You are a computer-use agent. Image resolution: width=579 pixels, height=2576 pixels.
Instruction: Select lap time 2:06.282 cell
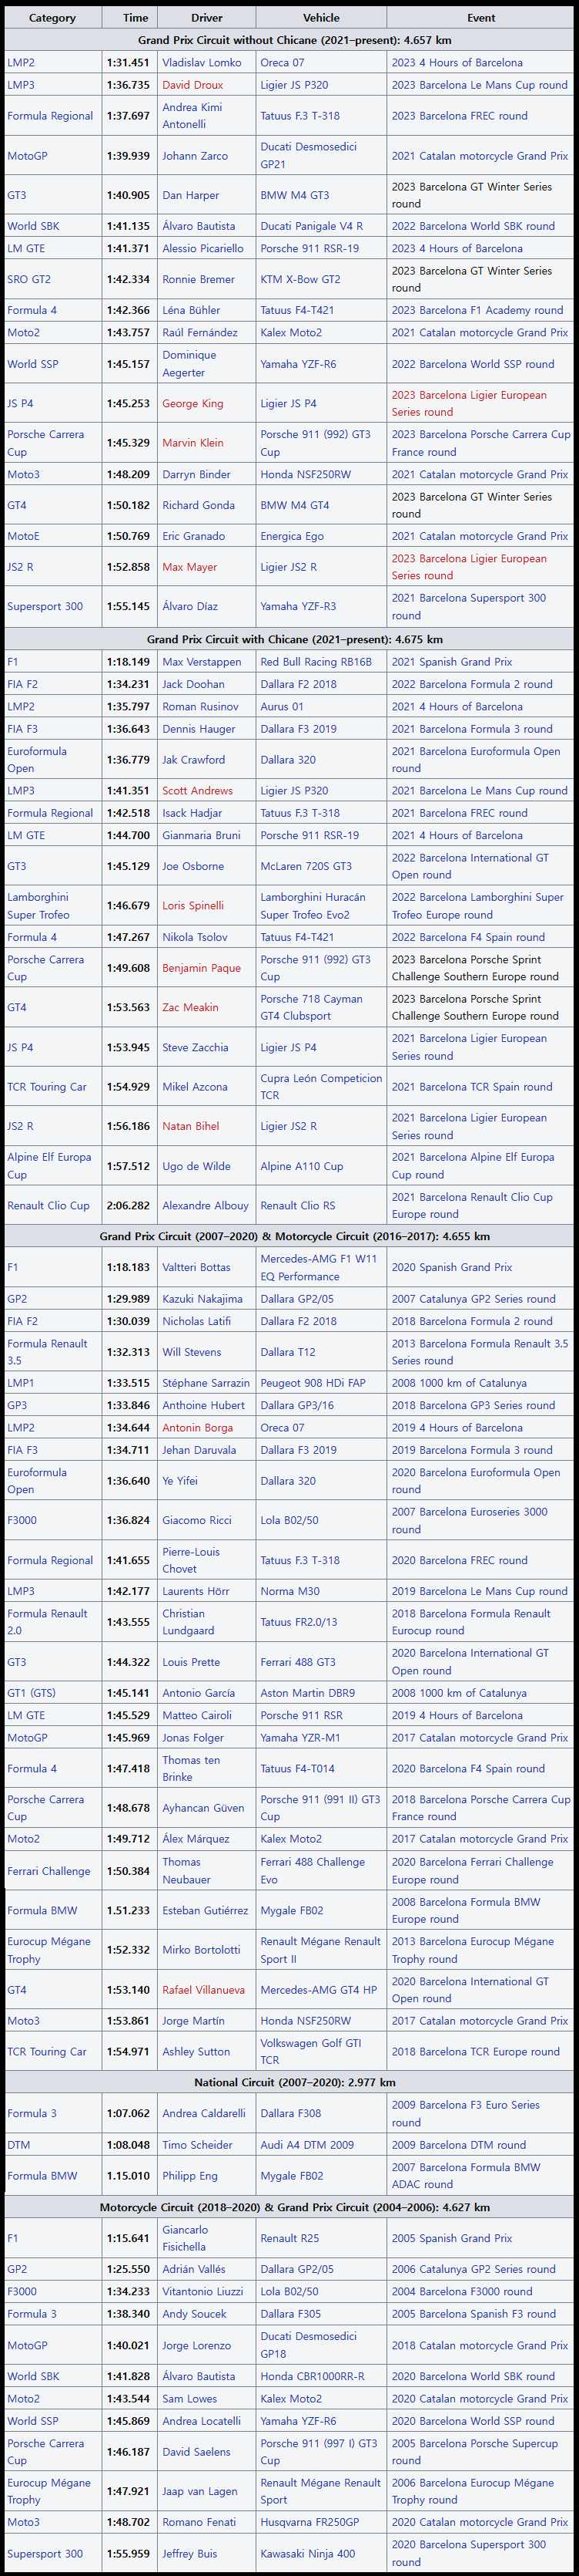pos(129,1206)
